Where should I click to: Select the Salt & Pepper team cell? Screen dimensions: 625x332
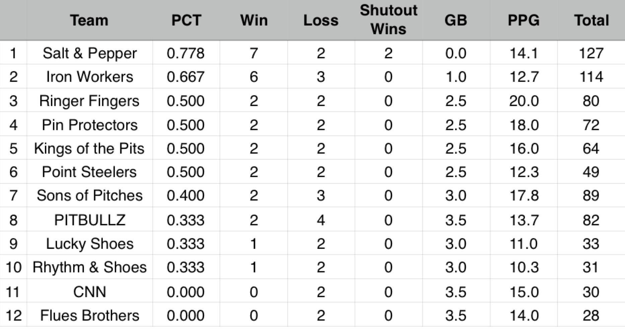(89, 53)
